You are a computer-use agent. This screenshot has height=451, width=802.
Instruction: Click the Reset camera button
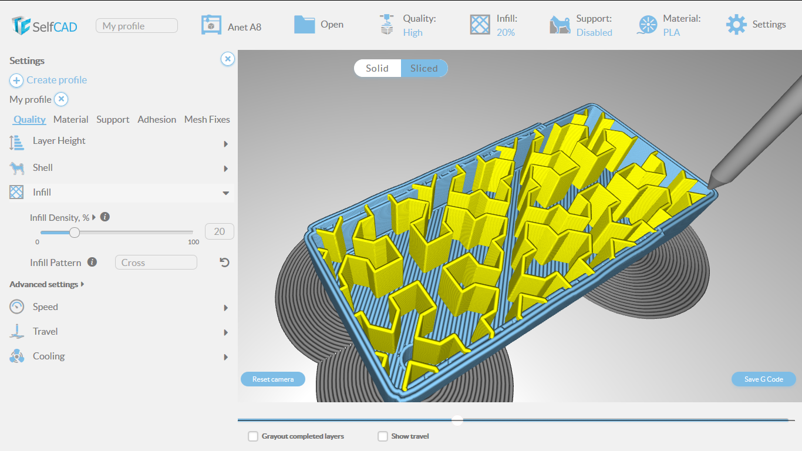coord(273,379)
